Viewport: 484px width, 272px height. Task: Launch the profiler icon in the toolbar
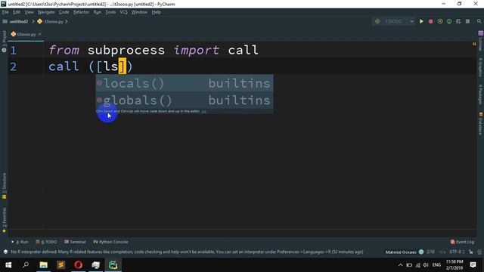[449, 21]
